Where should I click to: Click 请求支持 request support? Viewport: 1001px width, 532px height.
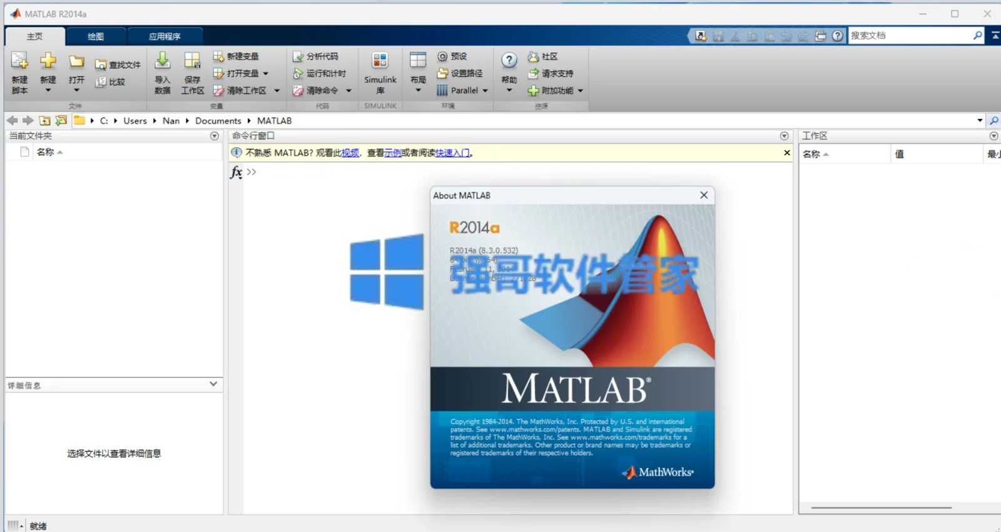(x=551, y=73)
